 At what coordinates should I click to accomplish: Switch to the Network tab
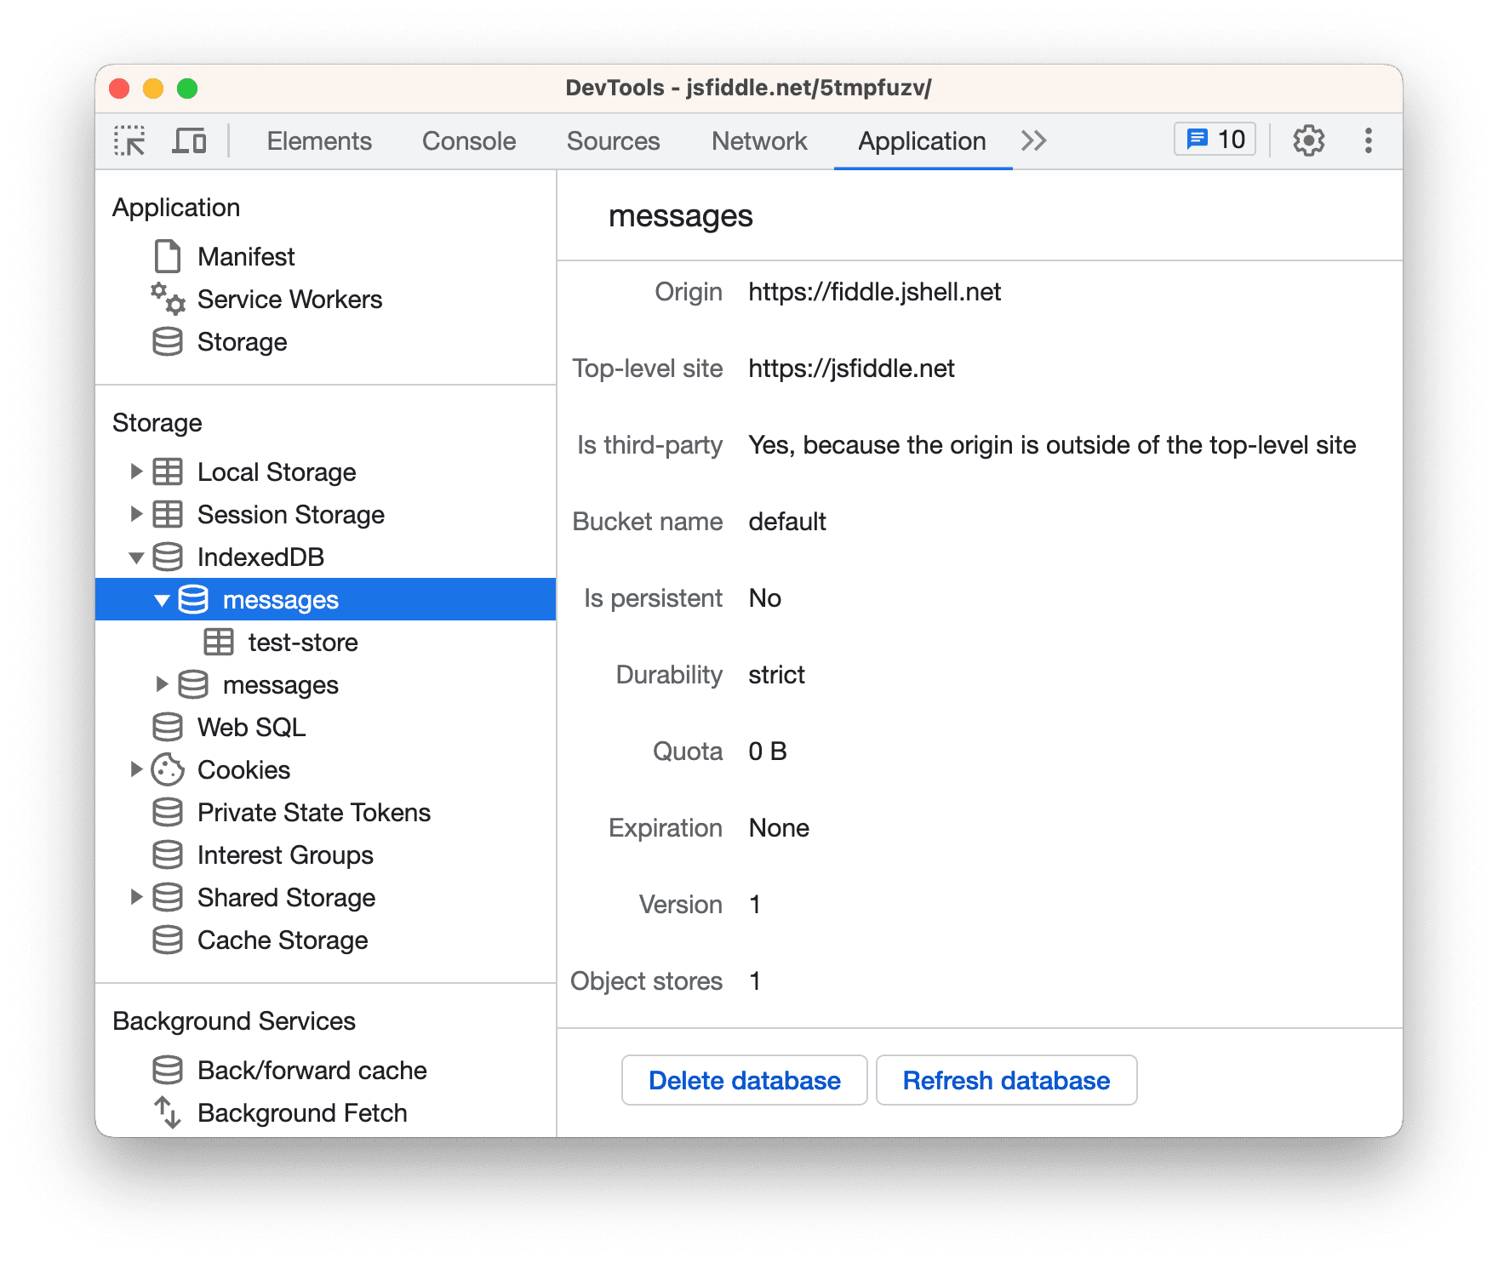[758, 140]
